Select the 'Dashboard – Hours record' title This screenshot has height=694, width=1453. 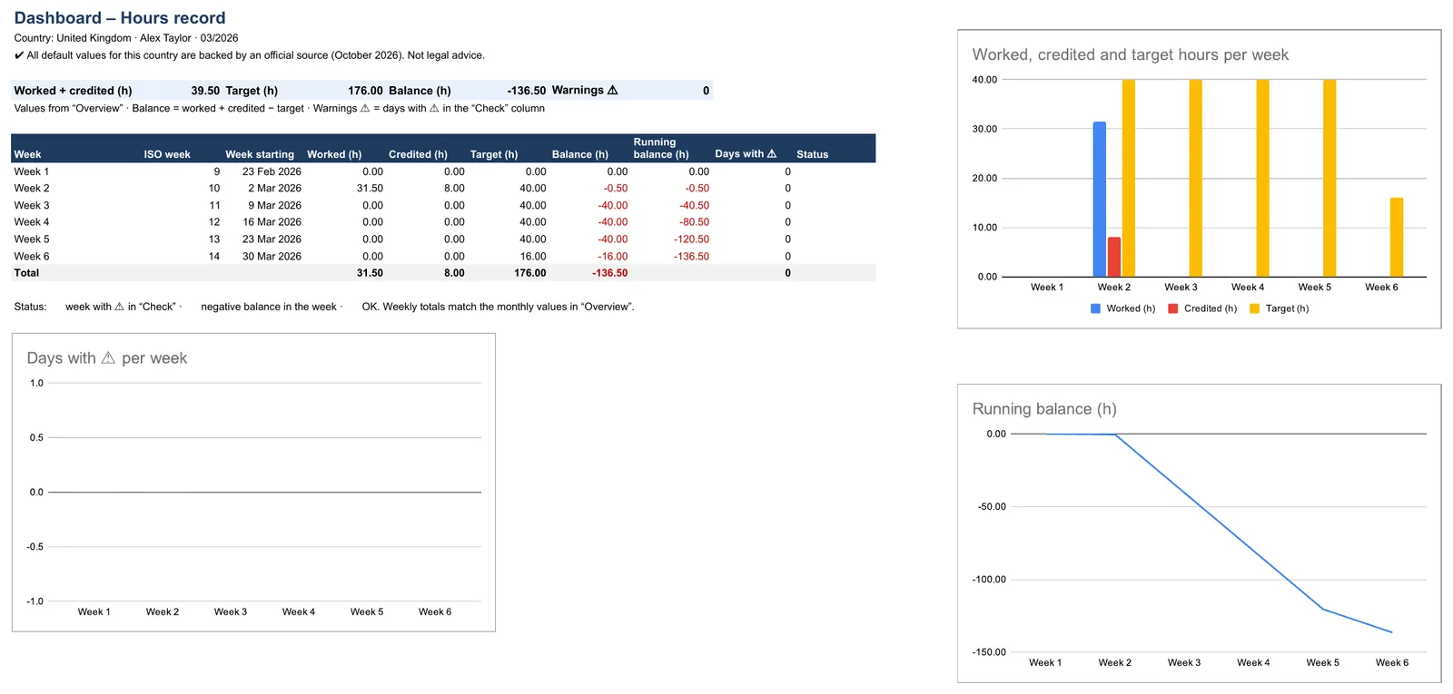tap(120, 17)
